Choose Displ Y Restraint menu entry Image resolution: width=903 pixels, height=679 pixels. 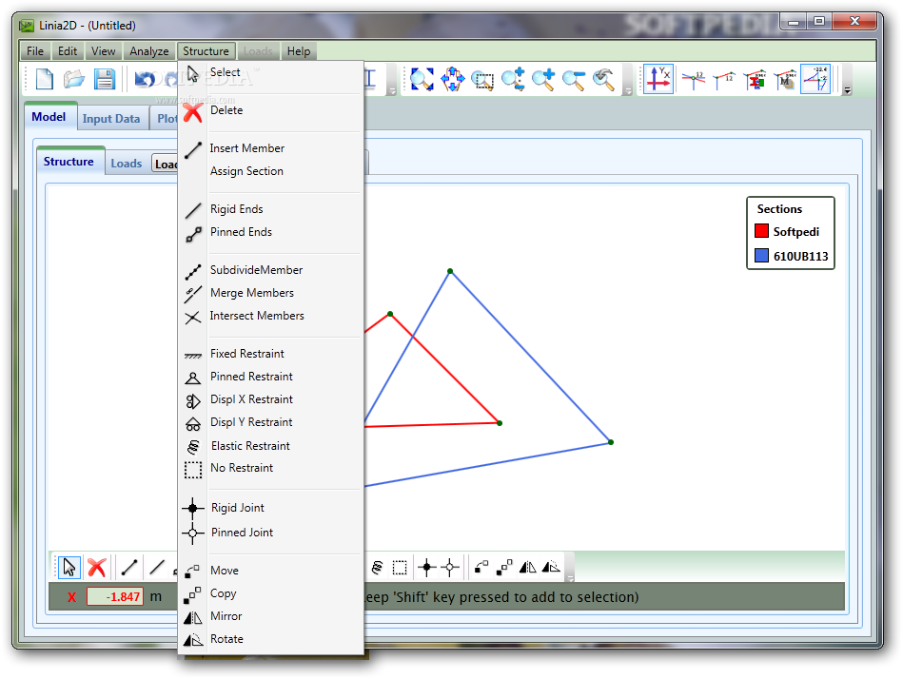coord(270,423)
